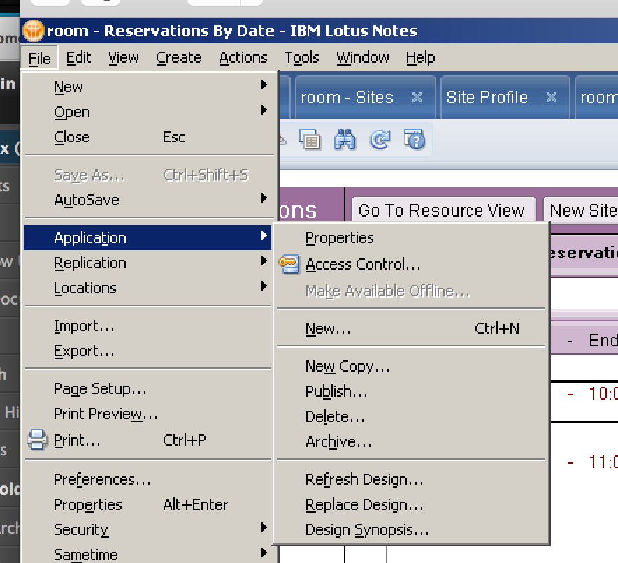Open Design Synopsis... option
This screenshot has width=618, height=563.
(x=411, y=530)
